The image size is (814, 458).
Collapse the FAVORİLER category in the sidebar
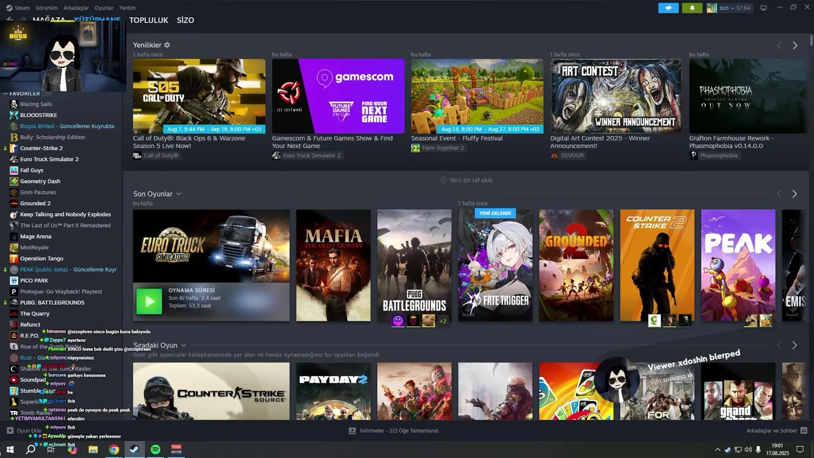tap(6, 94)
